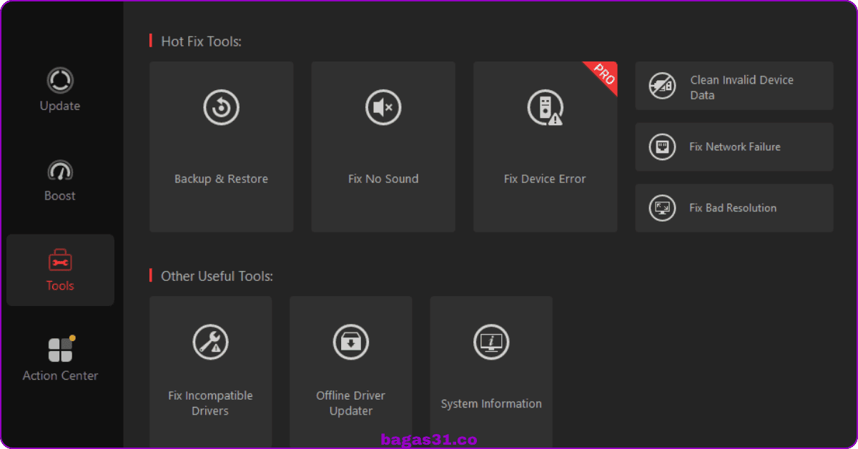Click the Hot Fix Tools heading
858x449 pixels.
tap(201, 41)
